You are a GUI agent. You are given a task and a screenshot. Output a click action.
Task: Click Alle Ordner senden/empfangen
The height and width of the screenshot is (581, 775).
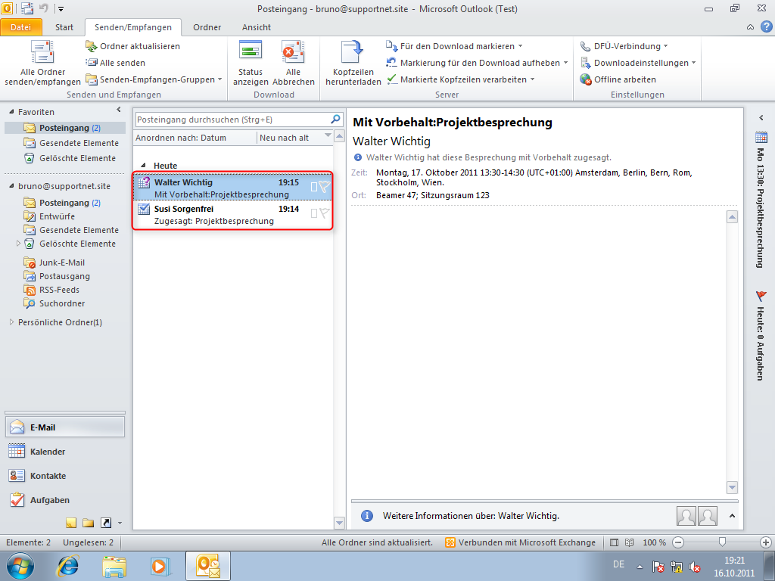click(42, 64)
